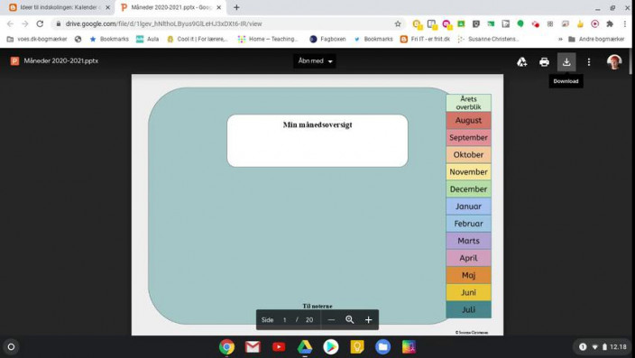Bookmark this page with the star icon
635x358 pixels.
(x=398, y=23)
